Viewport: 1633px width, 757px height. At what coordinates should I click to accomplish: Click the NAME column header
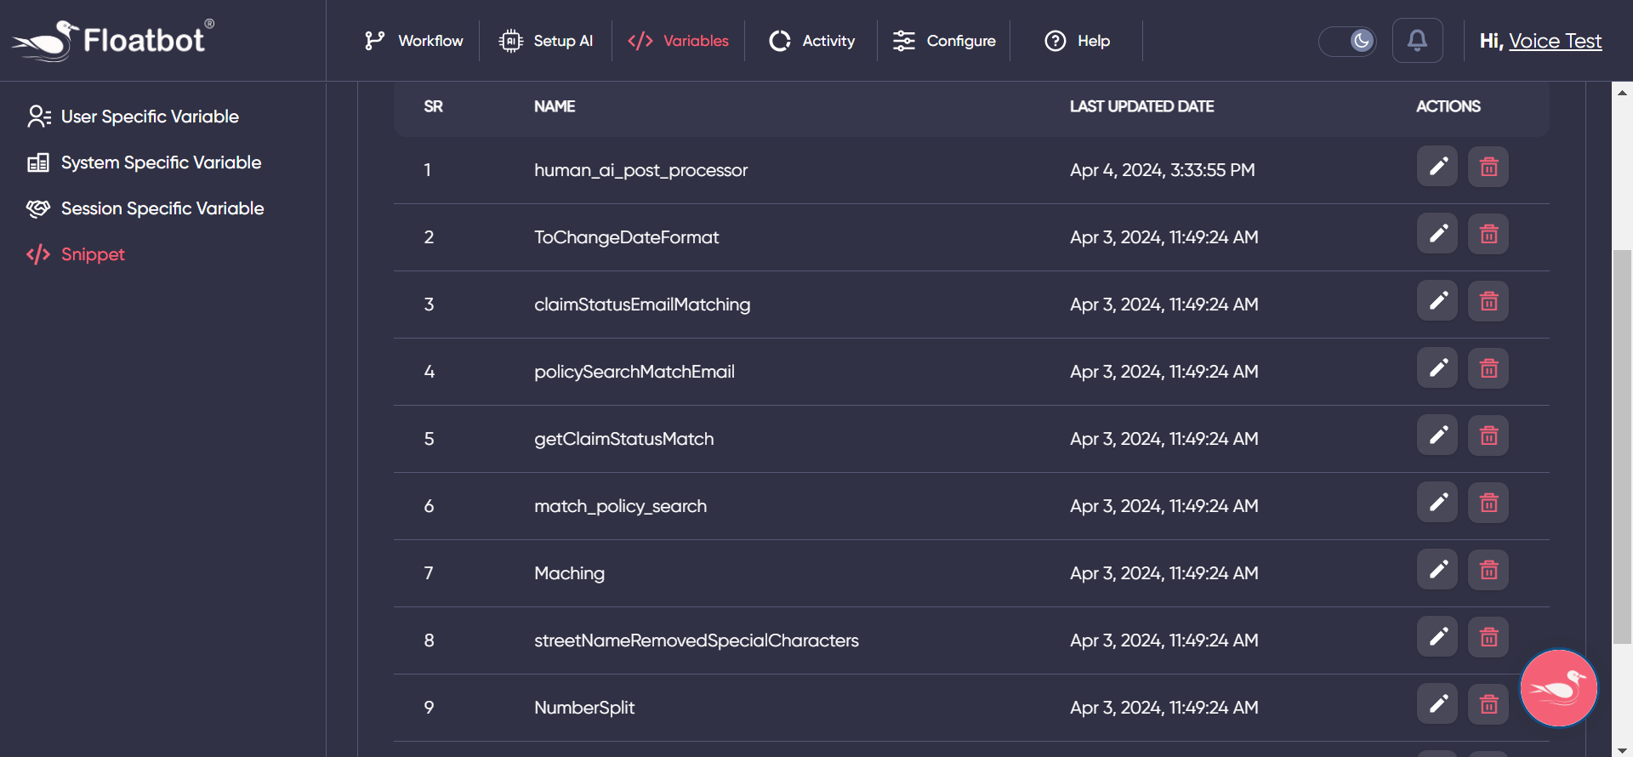[x=555, y=106]
